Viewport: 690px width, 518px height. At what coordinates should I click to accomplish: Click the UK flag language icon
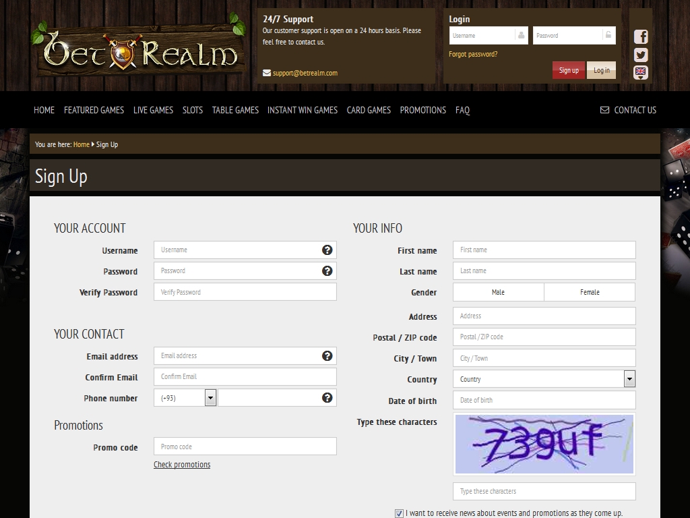641,71
